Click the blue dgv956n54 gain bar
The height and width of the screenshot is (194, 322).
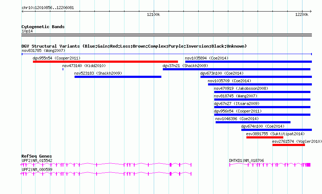[262, 115]
